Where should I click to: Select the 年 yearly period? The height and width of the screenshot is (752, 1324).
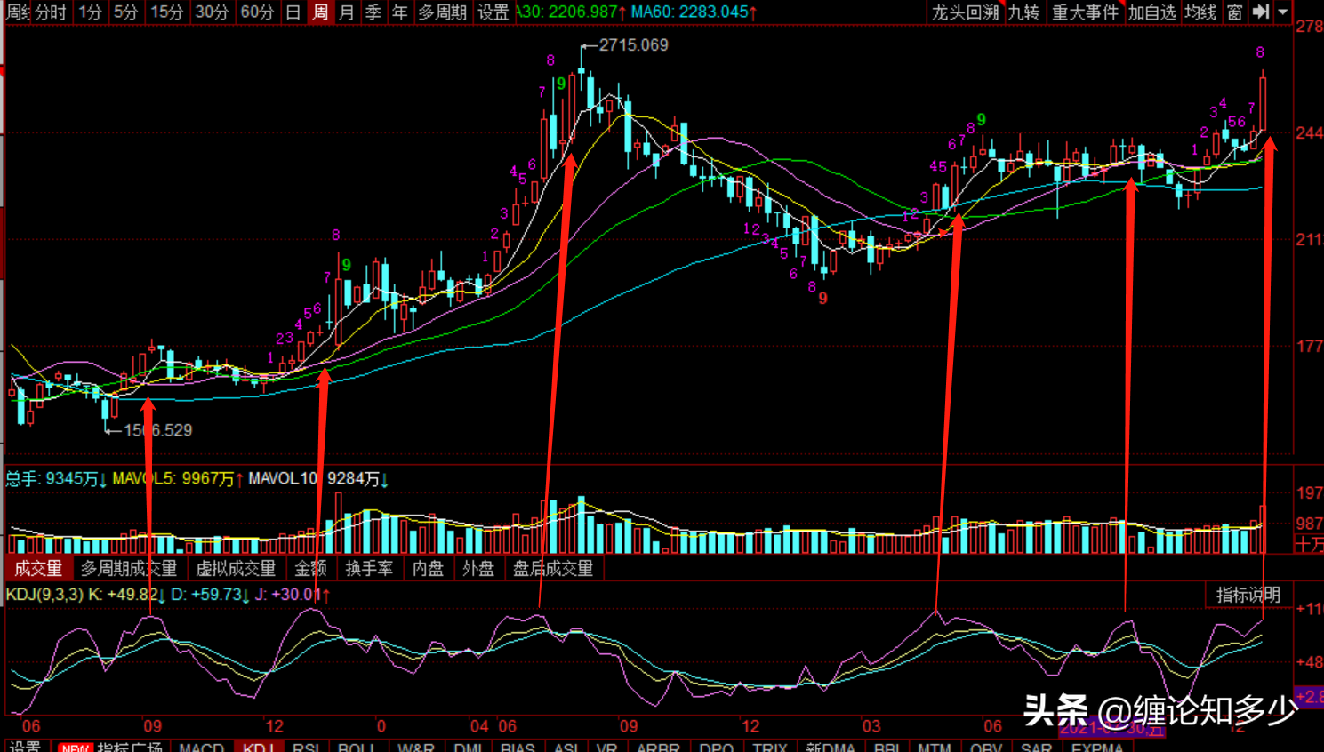pos(400,12)
